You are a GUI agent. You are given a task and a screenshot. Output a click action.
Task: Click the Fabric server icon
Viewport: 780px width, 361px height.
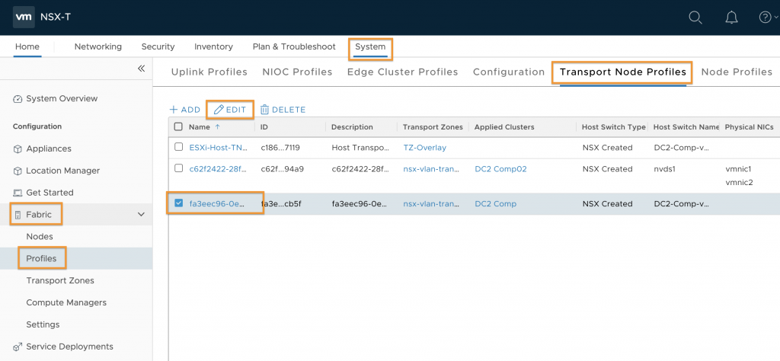click(18, 215)
